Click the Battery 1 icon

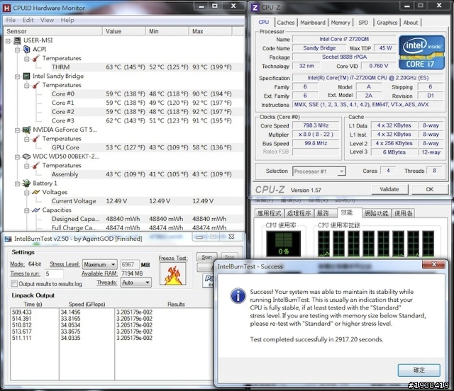[x=27, y=183]
